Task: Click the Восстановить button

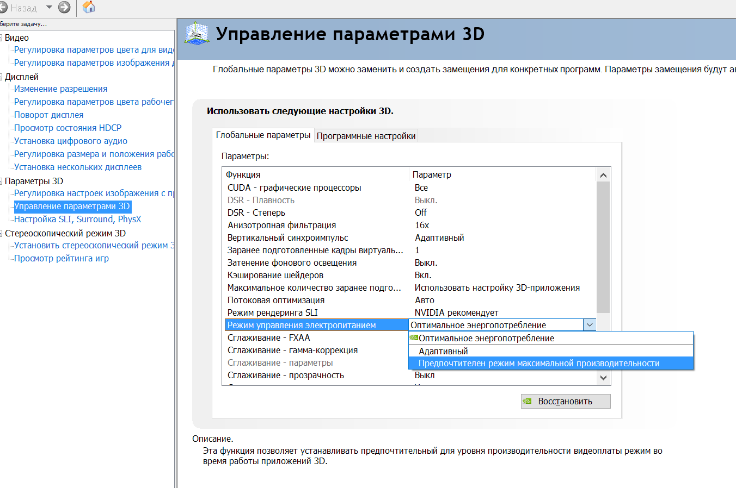Action: pyautogui.click(x=566, y=402)
